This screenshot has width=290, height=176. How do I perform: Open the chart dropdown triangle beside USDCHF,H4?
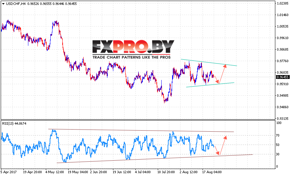[3, 4]
